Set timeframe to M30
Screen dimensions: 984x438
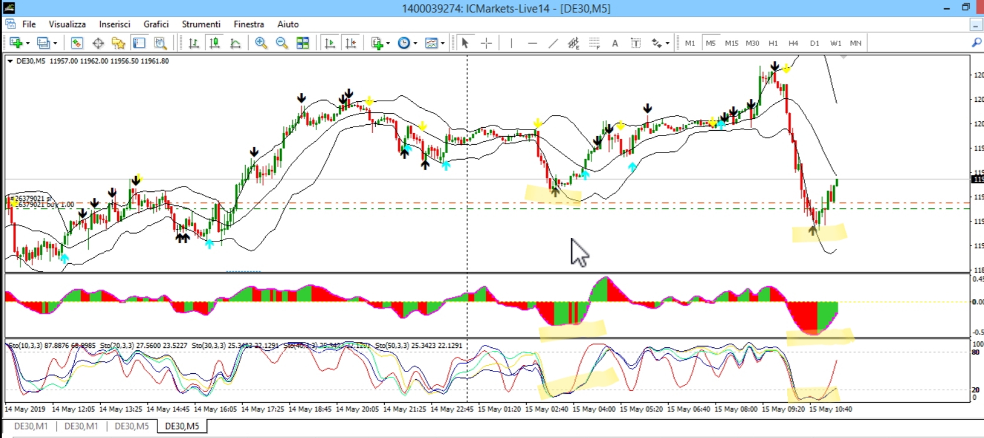tap(752, 43)
